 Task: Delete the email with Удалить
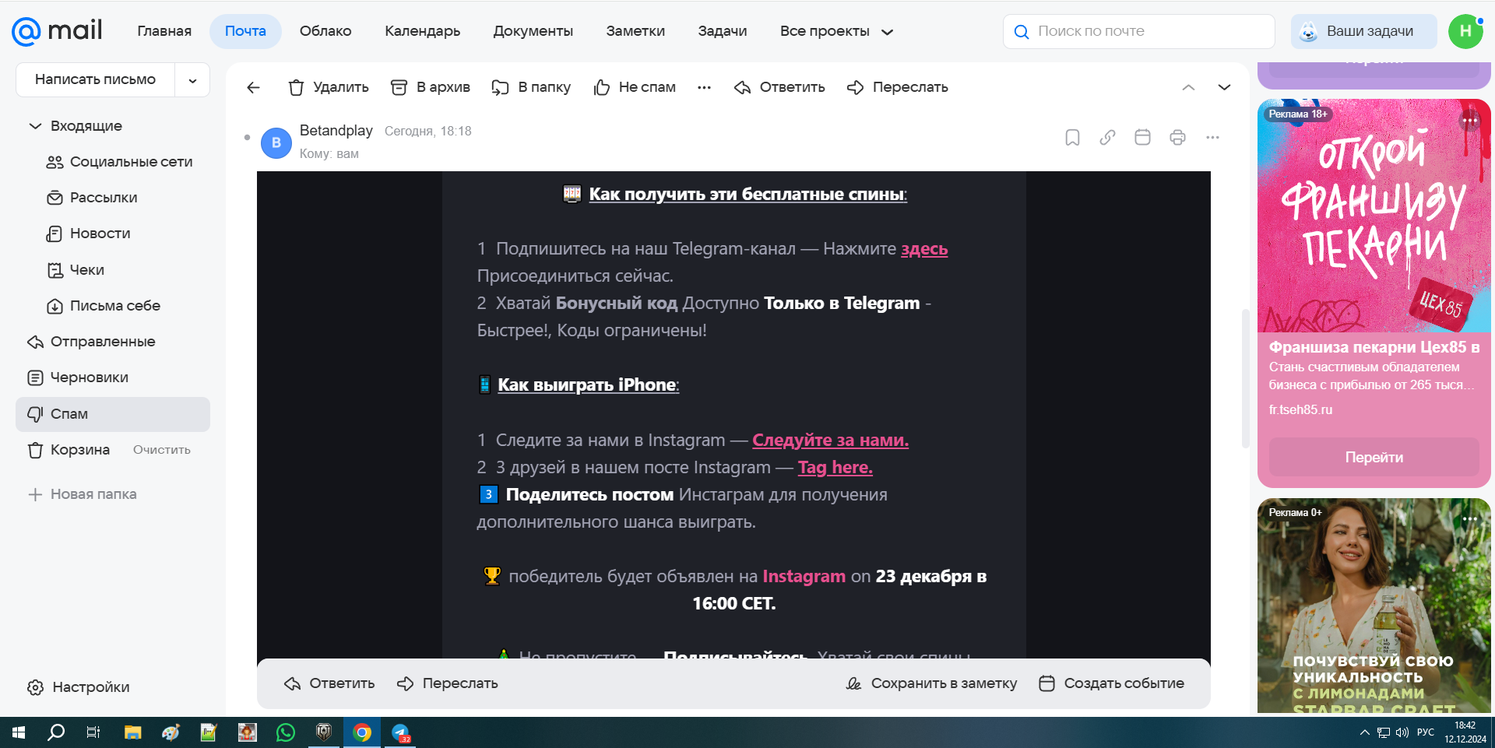pos(329,87)
